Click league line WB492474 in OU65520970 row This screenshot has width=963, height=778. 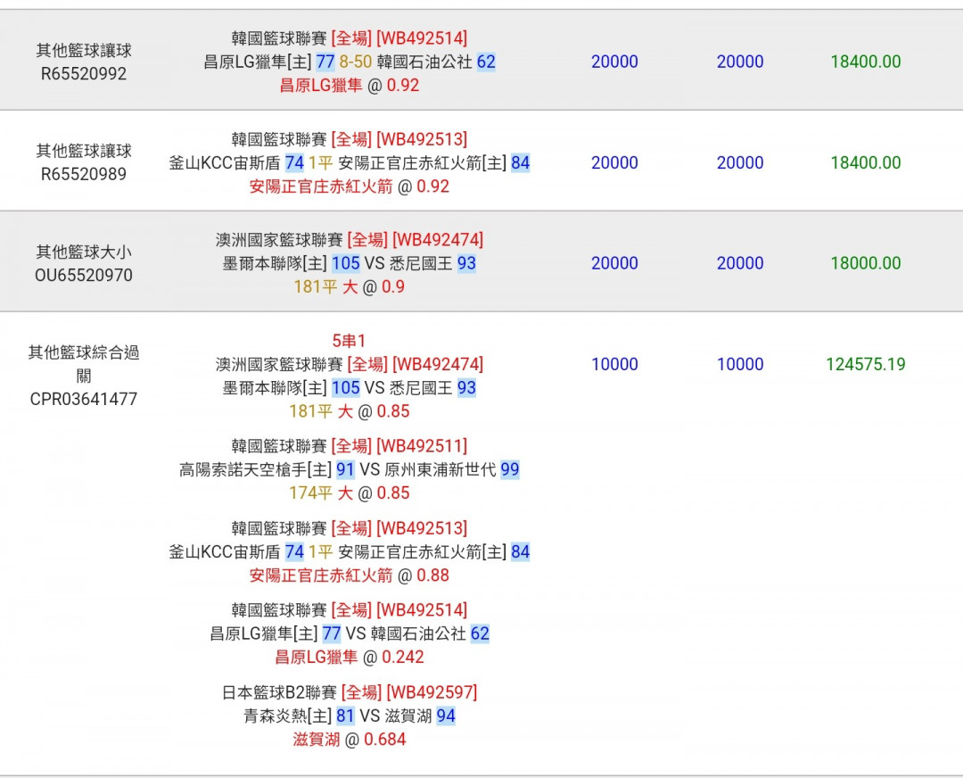(349, 240)
